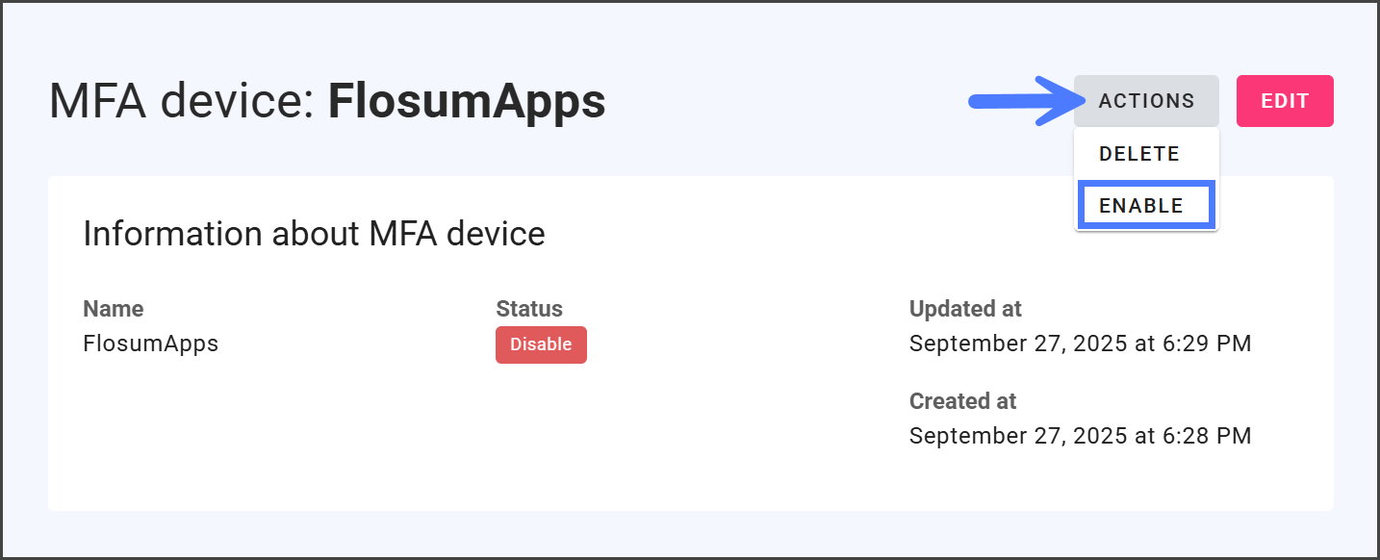Image resolution: width=1380 pixels, height=560 pixels.
Task: Click the Status field label
Action: click(x=529, y=309)
